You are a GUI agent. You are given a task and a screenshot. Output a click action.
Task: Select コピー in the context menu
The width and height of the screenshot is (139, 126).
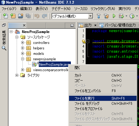click(103, 81)
